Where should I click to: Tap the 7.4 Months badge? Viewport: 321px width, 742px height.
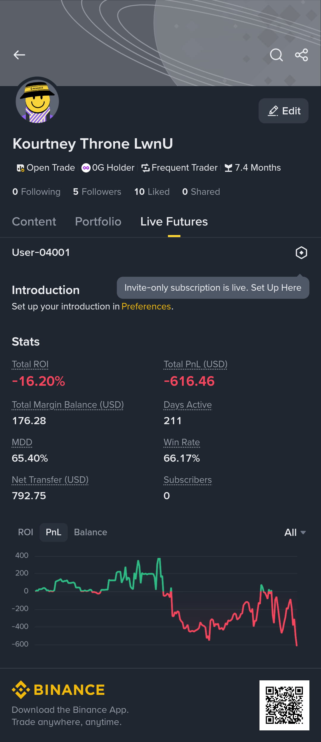(x=252, y=168)
